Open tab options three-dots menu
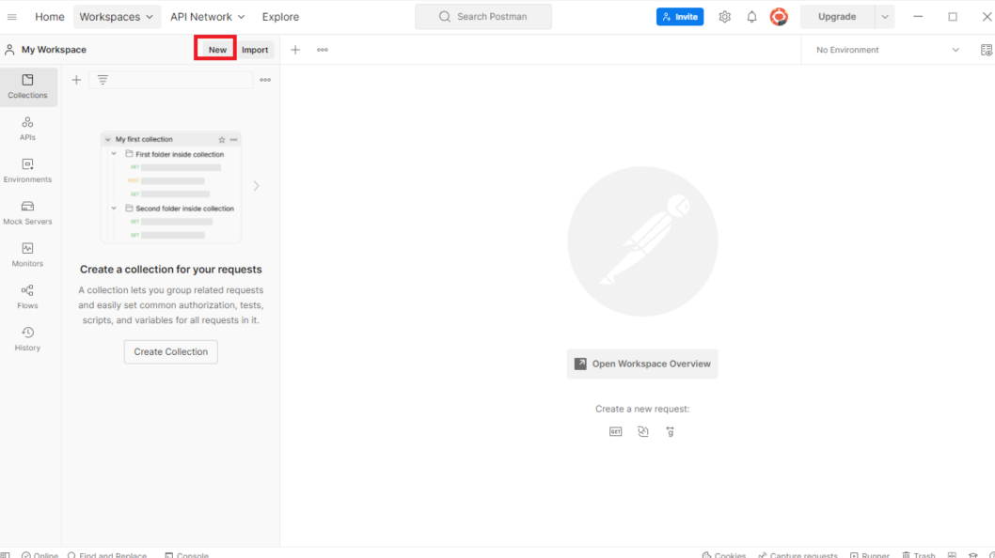995x558 pixels. click(323, 50)
